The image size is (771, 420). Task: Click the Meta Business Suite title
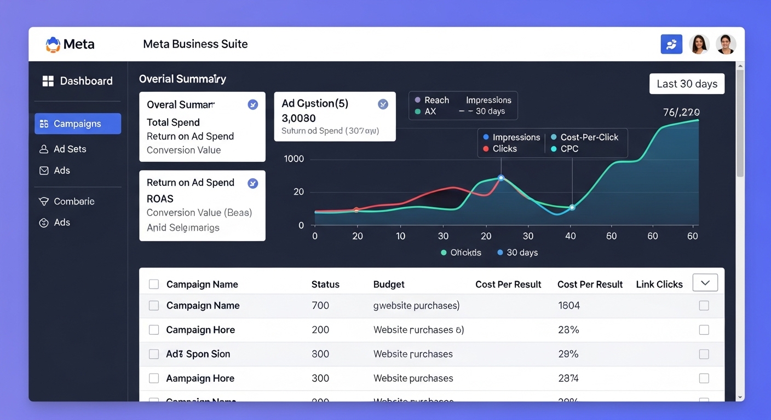click(x=195, y=44)
